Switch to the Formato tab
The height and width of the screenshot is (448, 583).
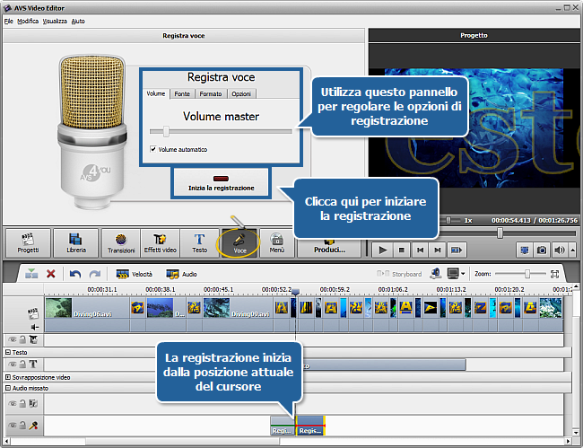(212, 93)
